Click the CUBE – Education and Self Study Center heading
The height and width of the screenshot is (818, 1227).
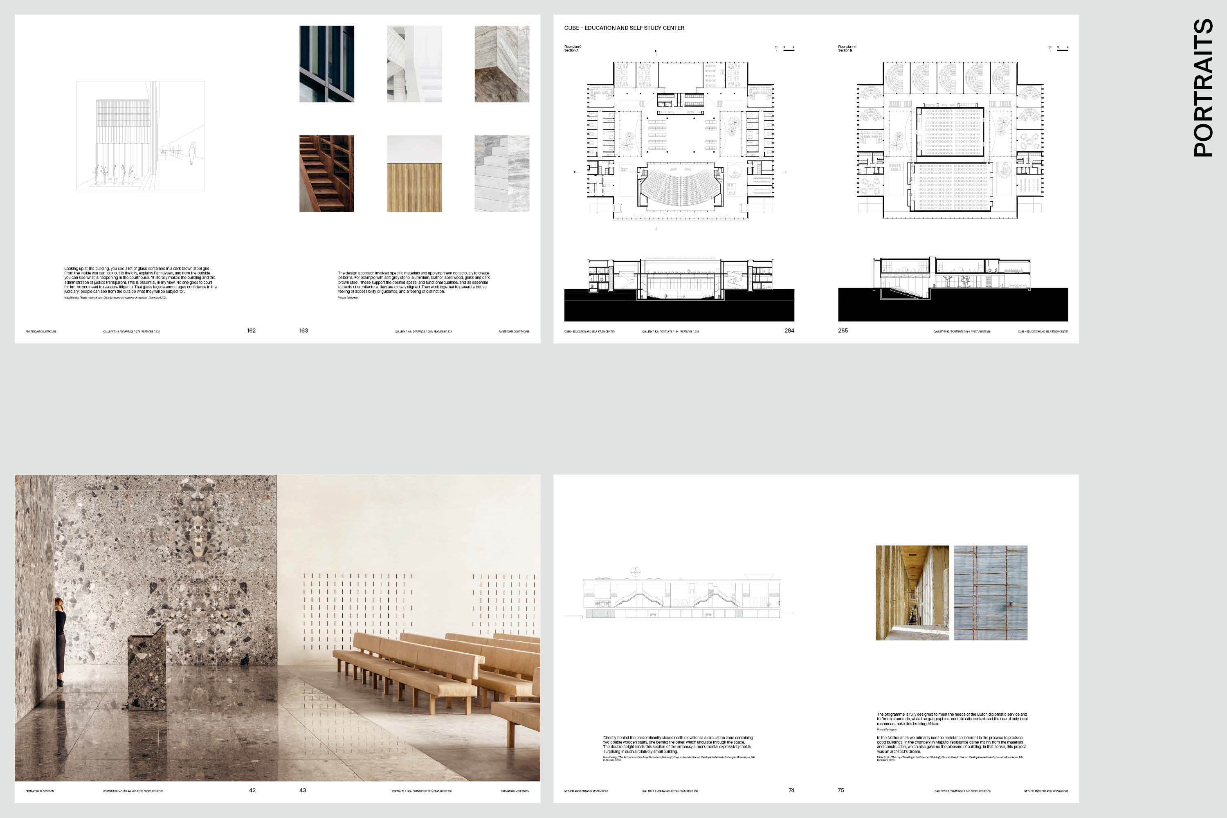pos(624,28)
